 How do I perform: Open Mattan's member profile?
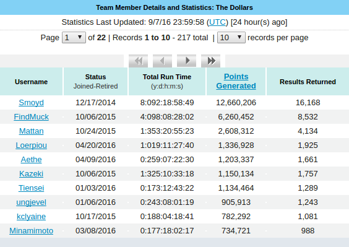point(31,131)
